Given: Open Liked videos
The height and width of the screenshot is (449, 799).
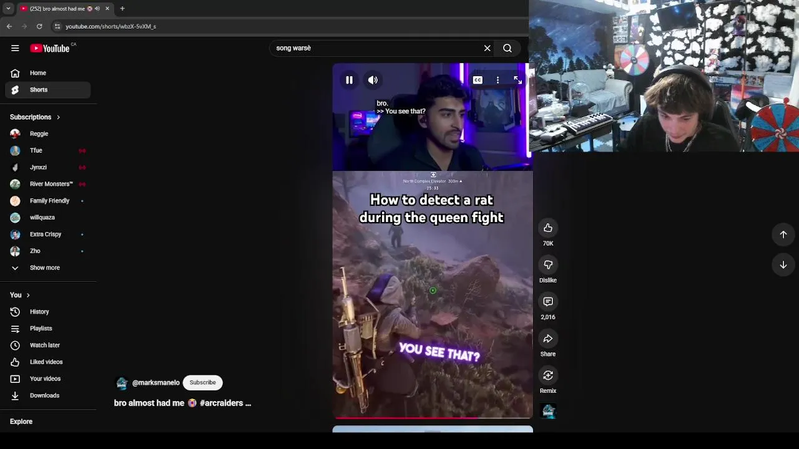Looking at the screenshot, I should [48, 362].
